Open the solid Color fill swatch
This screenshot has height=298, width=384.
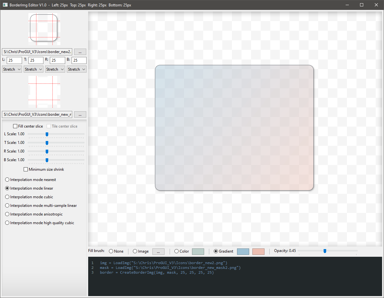198,251
